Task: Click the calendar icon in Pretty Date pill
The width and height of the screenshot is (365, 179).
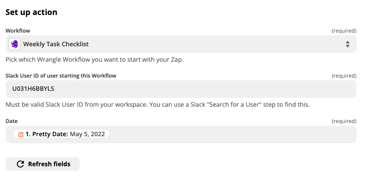Action: click(21, 134)
